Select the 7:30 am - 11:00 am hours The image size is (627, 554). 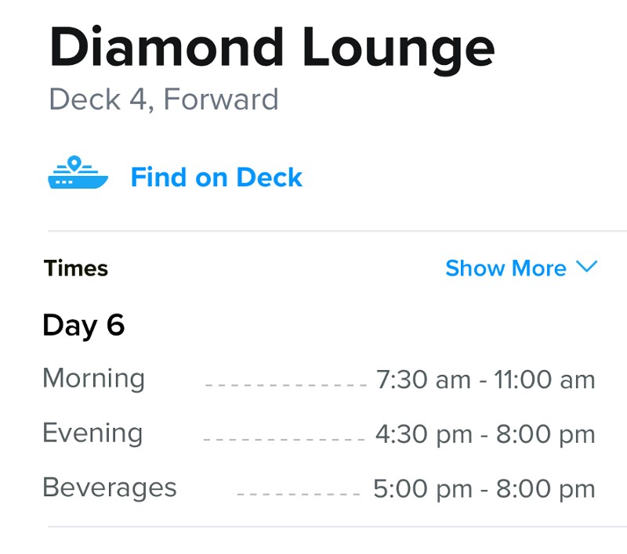[x=485, y=380]
